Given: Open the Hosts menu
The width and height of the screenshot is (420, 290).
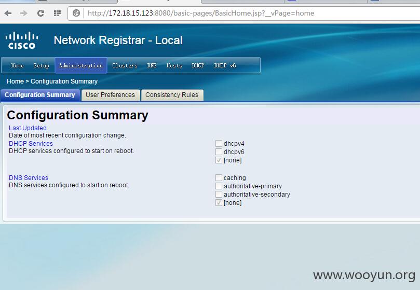Looking at the screenshot, I should 174,65.
